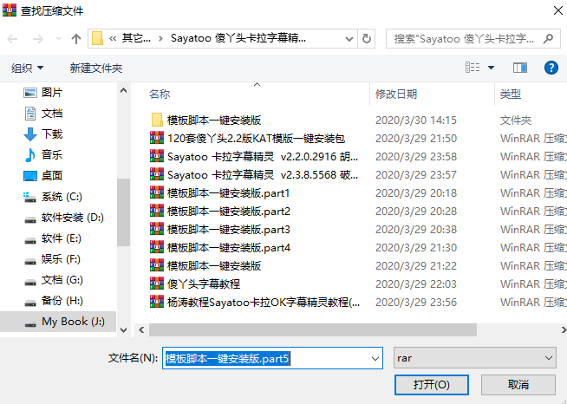This screenshot has width=567, height=404.
Task: Click 新建文件夹 button
Action: 96,68
